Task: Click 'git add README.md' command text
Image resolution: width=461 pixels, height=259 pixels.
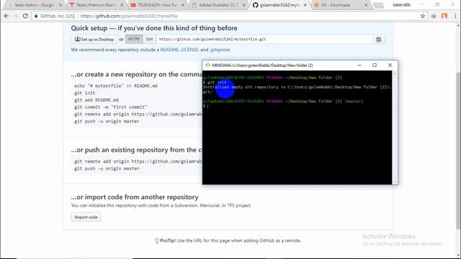Action: click(x=97, y=100)
